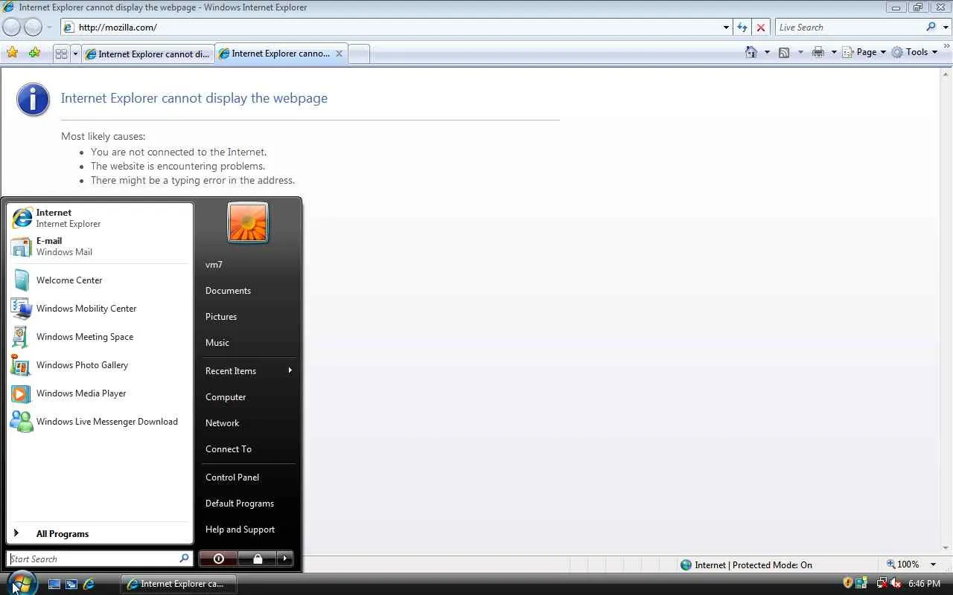Click the user account picture
The height and width of the screenshot is (595, 953).
click(x=248, y=222)
